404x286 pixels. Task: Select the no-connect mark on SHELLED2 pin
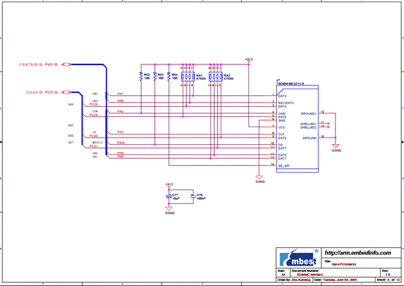(x=328, y=127)
